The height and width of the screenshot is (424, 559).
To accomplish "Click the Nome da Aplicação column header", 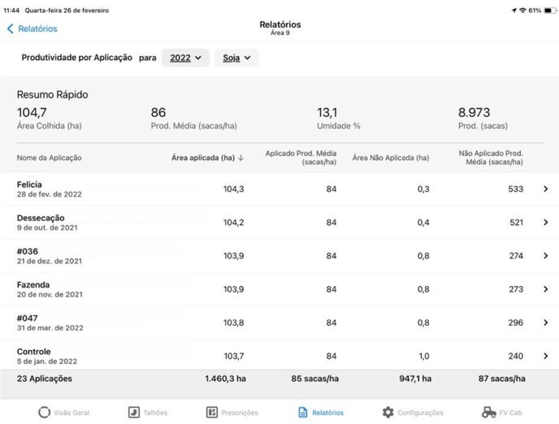I will pyautogui.click(x=49, y=158).
